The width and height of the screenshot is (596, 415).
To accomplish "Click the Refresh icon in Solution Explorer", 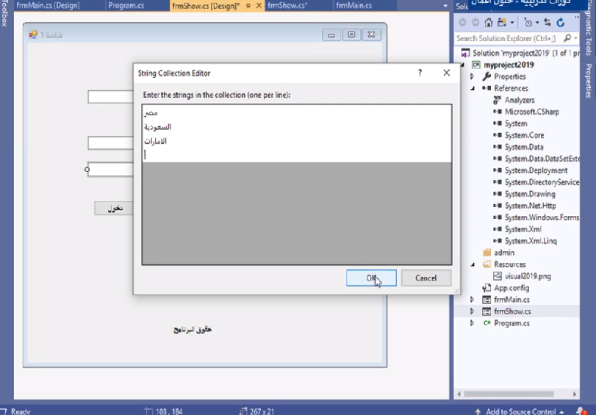I will click(561, 23).
